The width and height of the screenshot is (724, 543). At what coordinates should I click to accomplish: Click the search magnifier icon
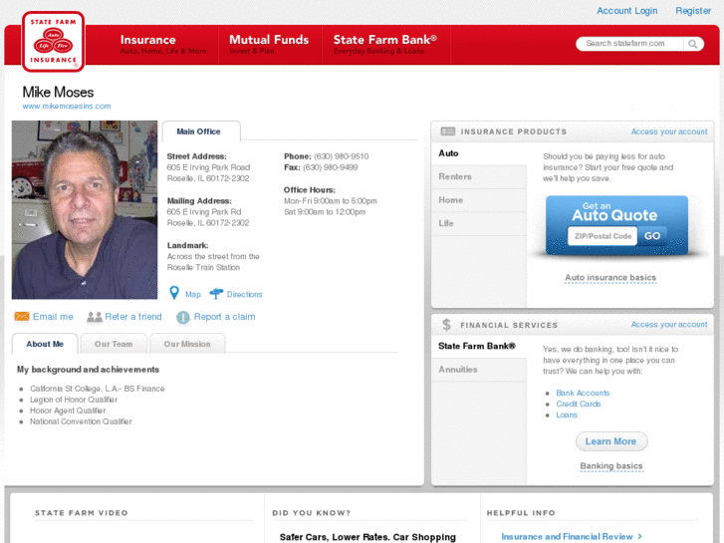[x=692, y=44]
